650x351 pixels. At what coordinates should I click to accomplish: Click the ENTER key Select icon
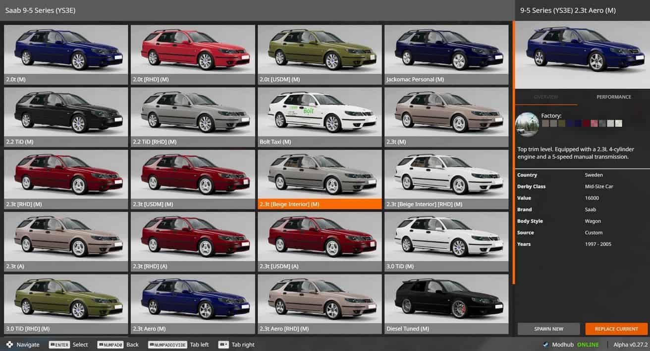tap(59, 345)
